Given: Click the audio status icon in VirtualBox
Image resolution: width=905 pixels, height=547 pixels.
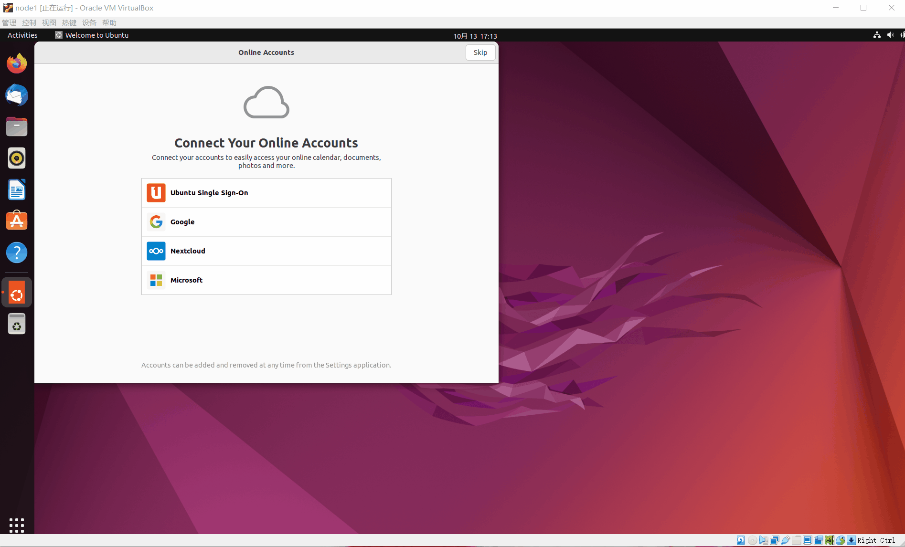Looking at the screenshot, I should pos(763,540).
